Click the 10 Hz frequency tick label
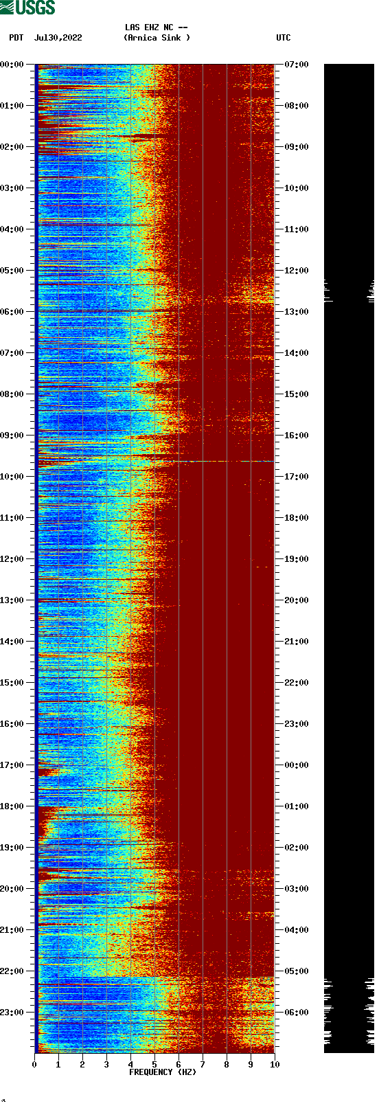This screenshot has height=1108, width=379. [x=275, y=1064]
